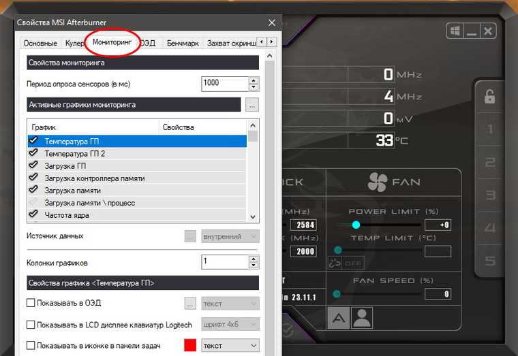Click the Windows logo button in Afterburner header
The width and height of the screenshot is (518, 356).
pos(455,31)
